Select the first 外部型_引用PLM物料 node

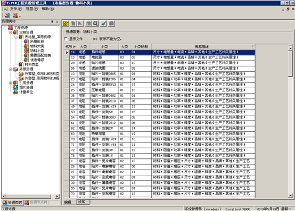coord(42,74)
